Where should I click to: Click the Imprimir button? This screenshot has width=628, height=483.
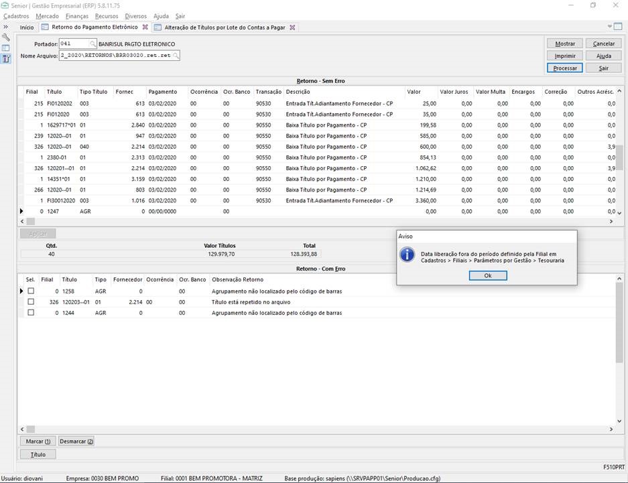point(565,56)
